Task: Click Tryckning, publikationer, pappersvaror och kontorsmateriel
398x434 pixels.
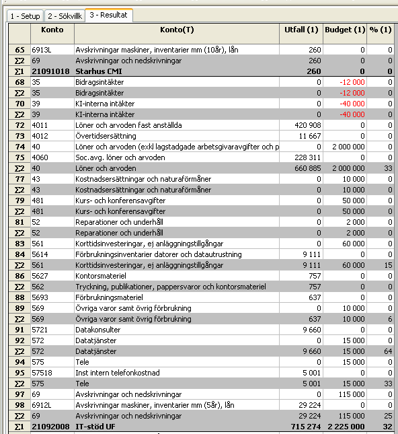Action: pos(171,287)
